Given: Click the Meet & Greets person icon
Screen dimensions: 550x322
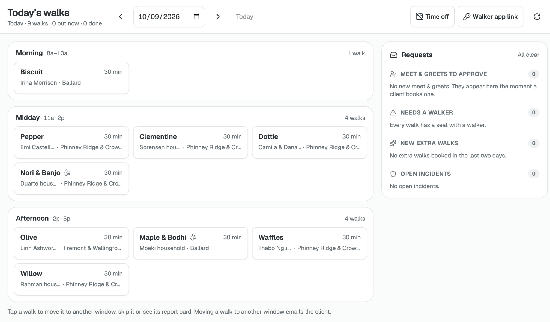Looking at the screenshot, I should pos(393,74).
